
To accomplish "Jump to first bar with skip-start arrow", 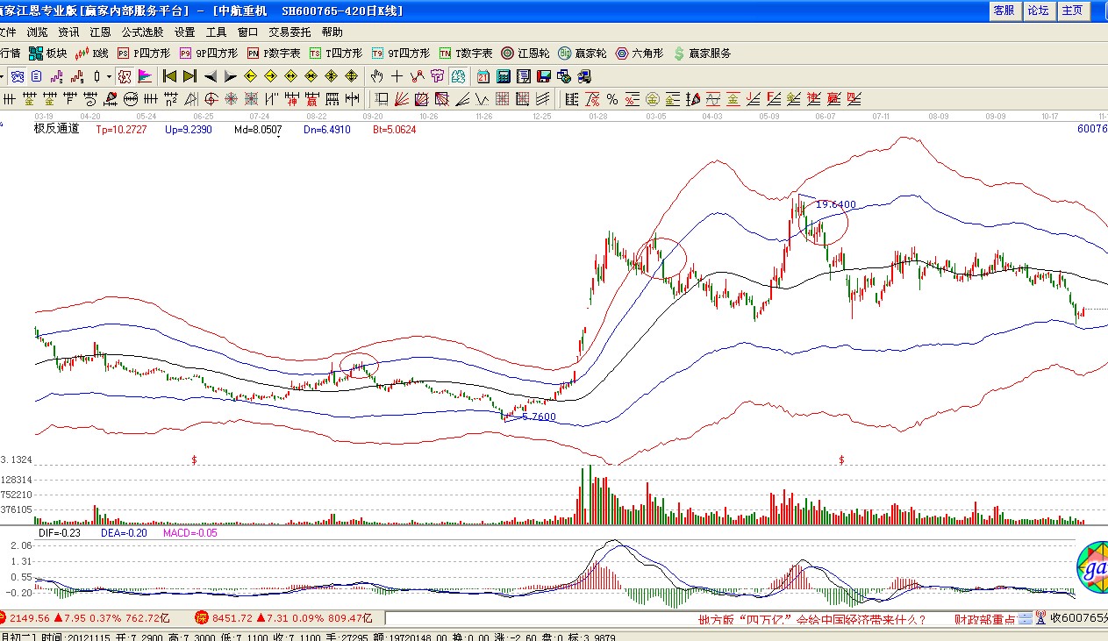I will [x=170, y=76].
